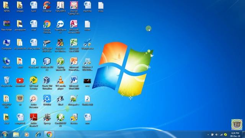This screenshot has width=245, height=138.
Task: Switch to Chrome on the taskbar
Action: pos(49,135)
